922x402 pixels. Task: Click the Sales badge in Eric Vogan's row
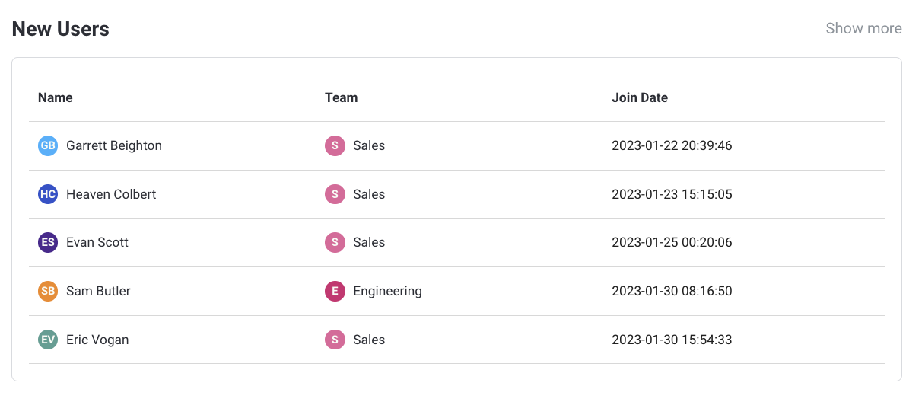[x=335, y=340]
